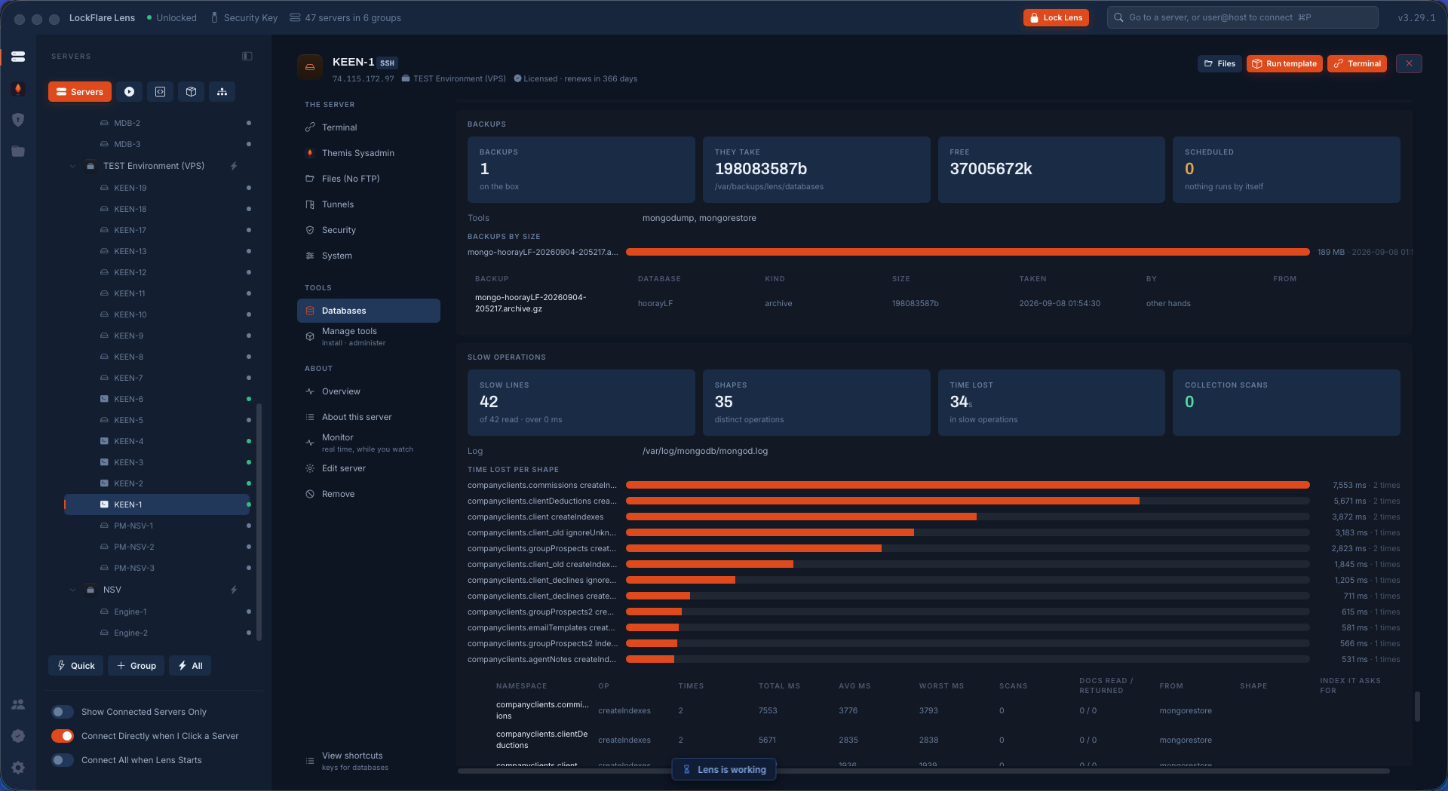Open Manage tools entry
Image resolution: width=1448 pixels, height=791 pixels.
click(369, 336)
